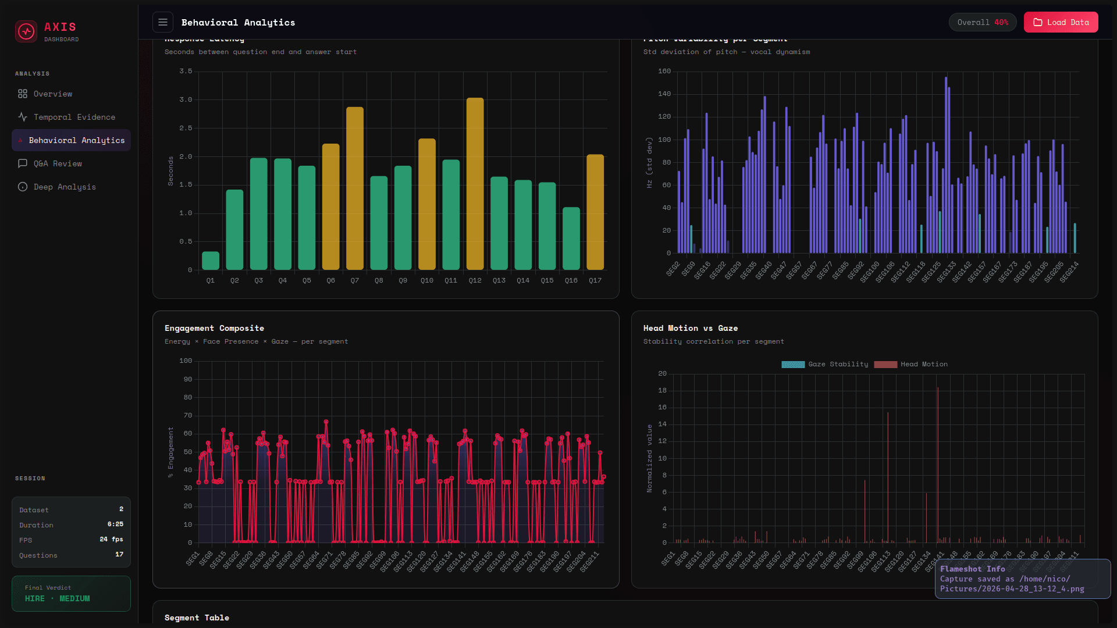Image resolution: width=1117 pixels, height=628 pixels.
Task: Open the Final Verdict HIRE · MEDIUM card
Action: point(71,593)
